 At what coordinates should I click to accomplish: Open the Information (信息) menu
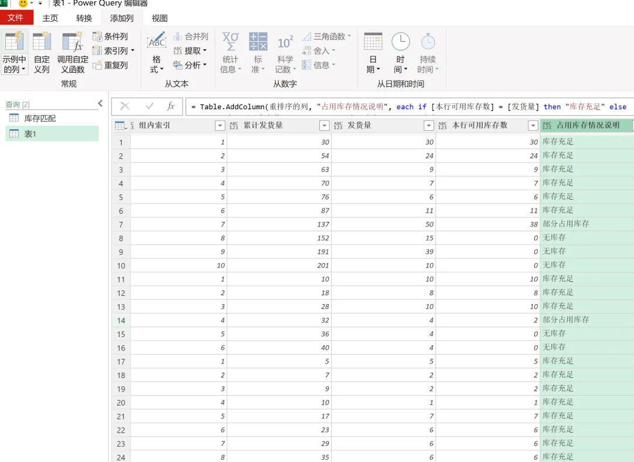click(x=319, y=65)
